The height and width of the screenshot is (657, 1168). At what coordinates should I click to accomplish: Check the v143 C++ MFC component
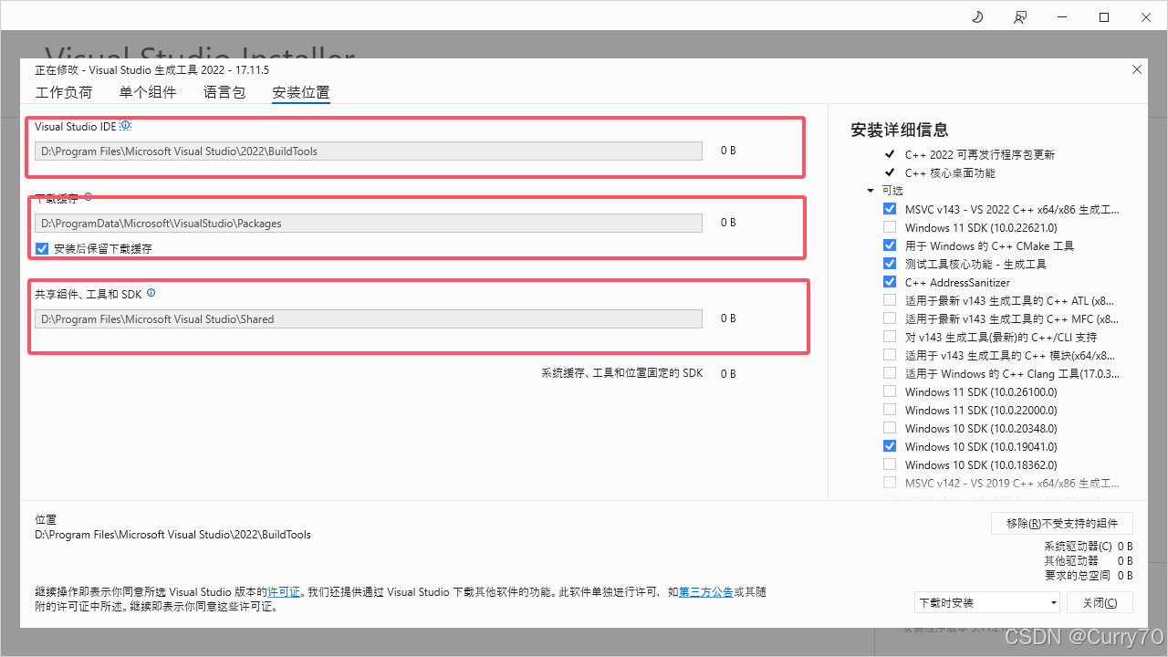click(890, 318)
